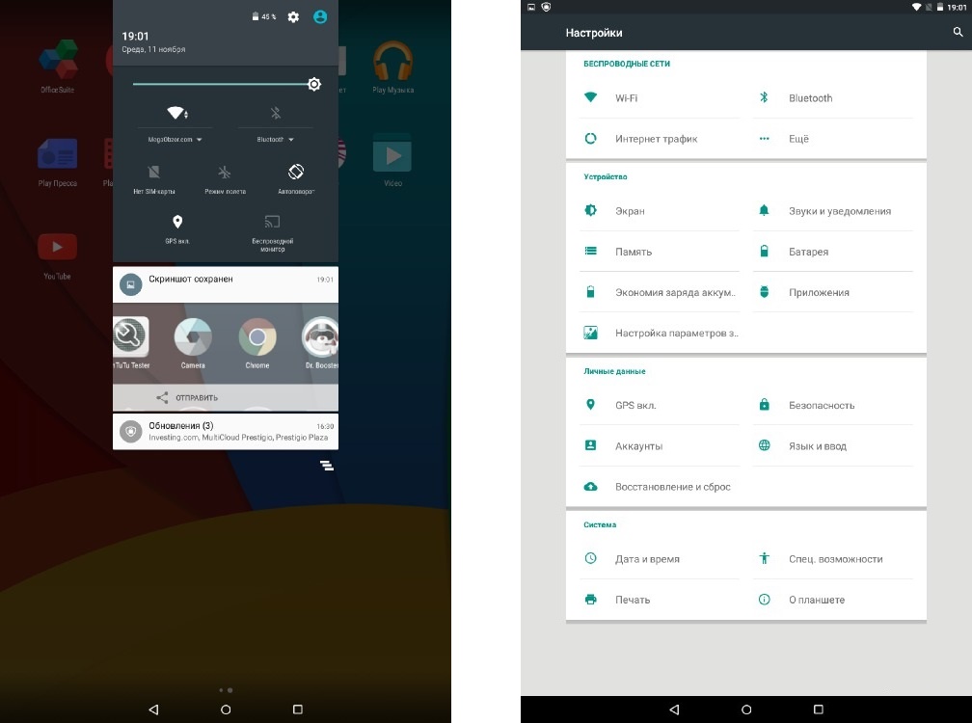Tap battery icon in settings status bar
Image resolution: width=972 pixels, height=723 pixels.
point(940,7)
